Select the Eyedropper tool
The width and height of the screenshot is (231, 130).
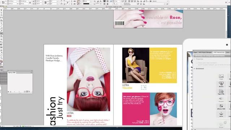[1, 53]
